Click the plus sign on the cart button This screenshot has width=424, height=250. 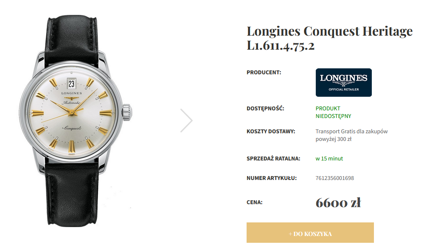pyautogui.click(x=290, y=234)
